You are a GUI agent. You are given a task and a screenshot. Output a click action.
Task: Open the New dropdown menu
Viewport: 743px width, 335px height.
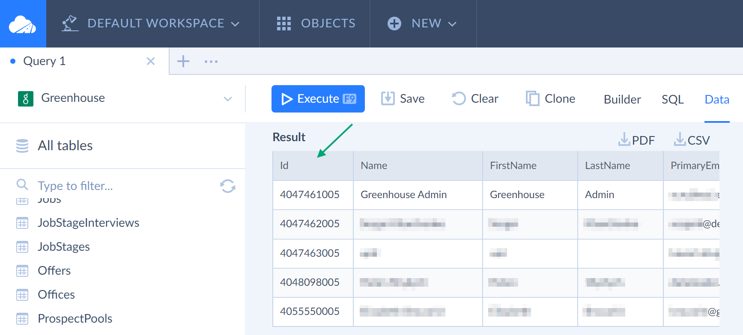pyautogui.click(x=422, y=24)
